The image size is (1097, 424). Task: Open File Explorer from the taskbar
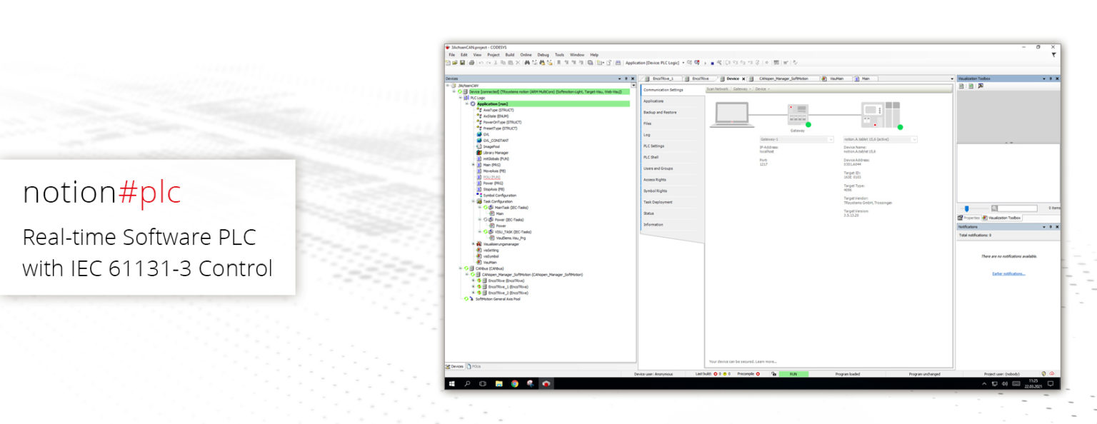pos(499,384)
